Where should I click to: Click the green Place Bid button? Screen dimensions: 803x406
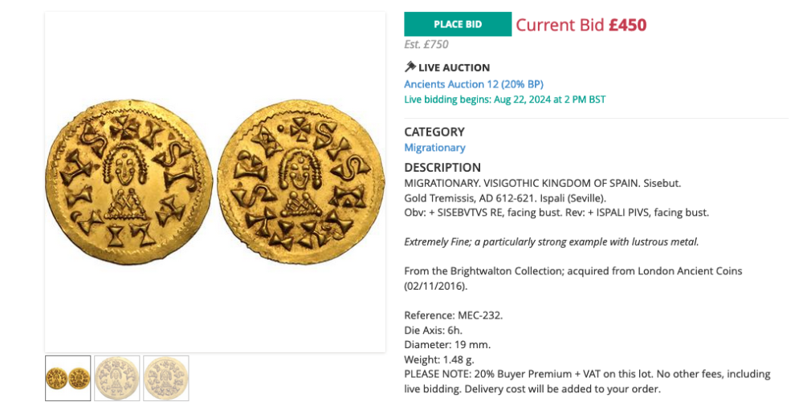pyautogui.click(x=458, y=24)
